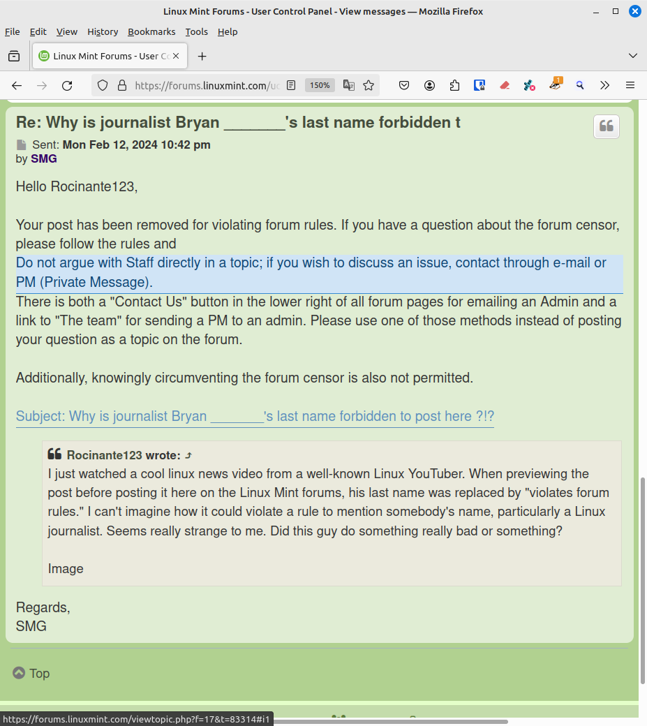Click the message subject heading
Viewport: 647px width, 726px height.
(x=238, y=123)
